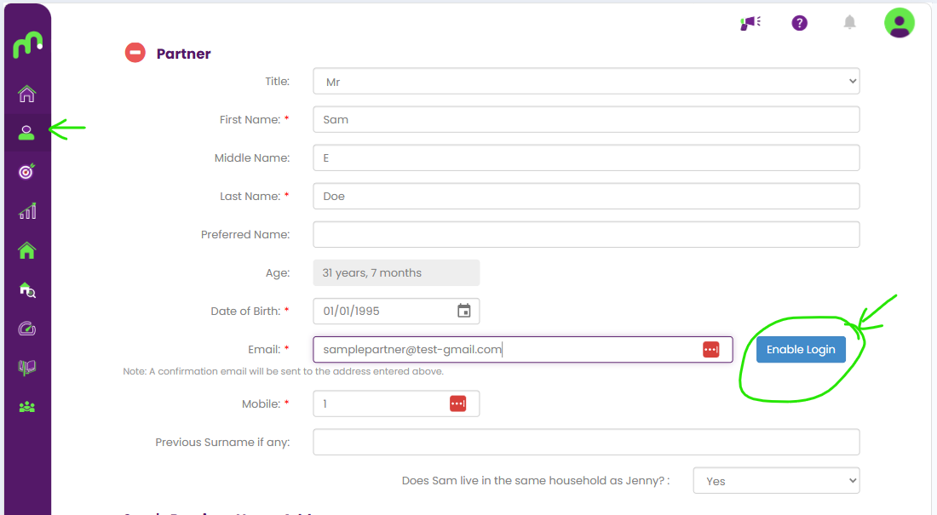Focus the Previous Surname field
Viewport: 937px width, 515px height.
(x=586, y=442)
